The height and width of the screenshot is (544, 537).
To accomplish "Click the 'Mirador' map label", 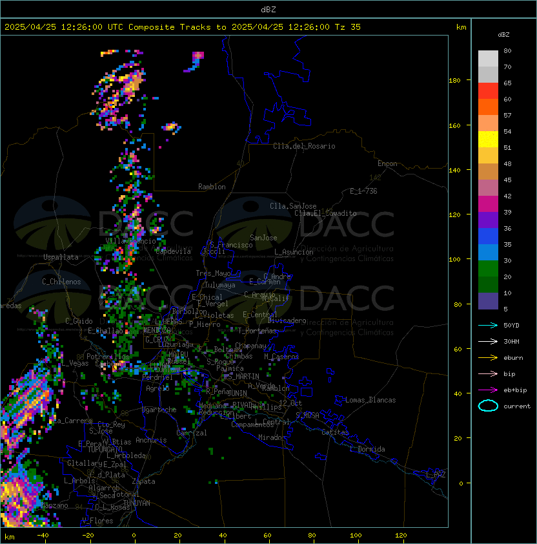I will (x=272, y=437).
